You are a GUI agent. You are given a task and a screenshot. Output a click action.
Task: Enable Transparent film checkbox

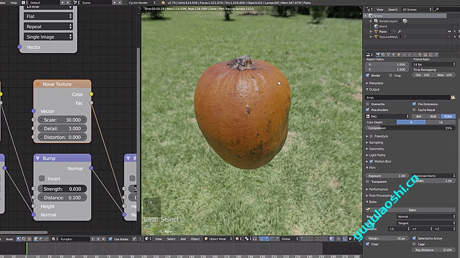point(367,182)
